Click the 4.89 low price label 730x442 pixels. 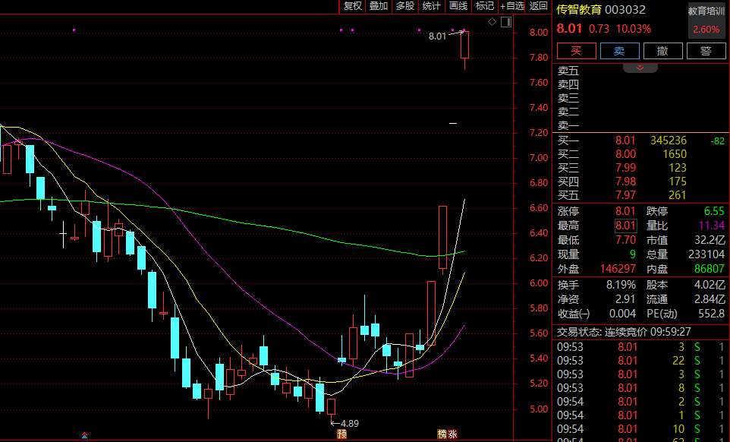click(350, 423)
